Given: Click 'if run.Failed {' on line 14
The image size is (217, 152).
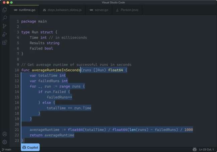Looking at the screenshot, I should point(54,92).
